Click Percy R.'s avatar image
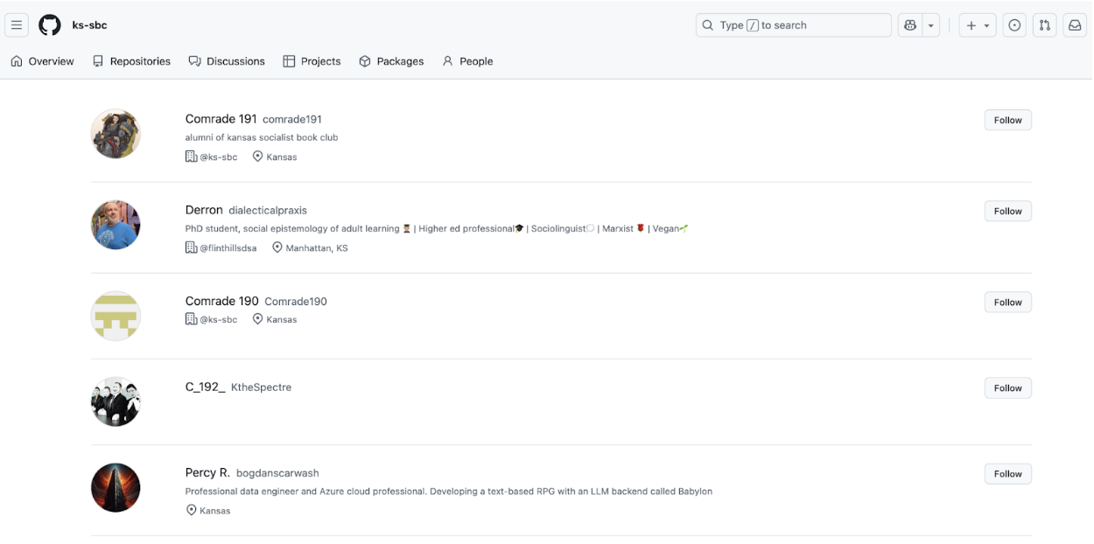Screen dimensions: 1094x544 (116, 487)
